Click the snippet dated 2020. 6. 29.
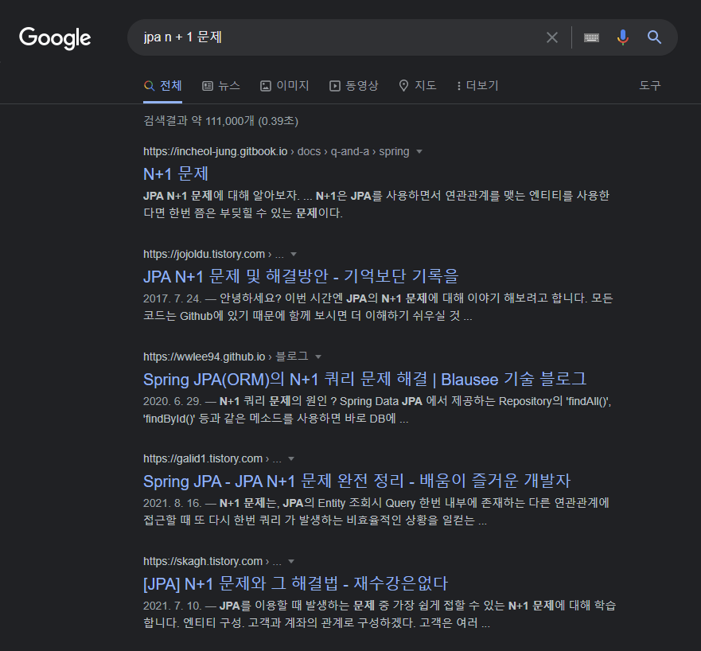The image size is (701, 651). click(377, 410)
